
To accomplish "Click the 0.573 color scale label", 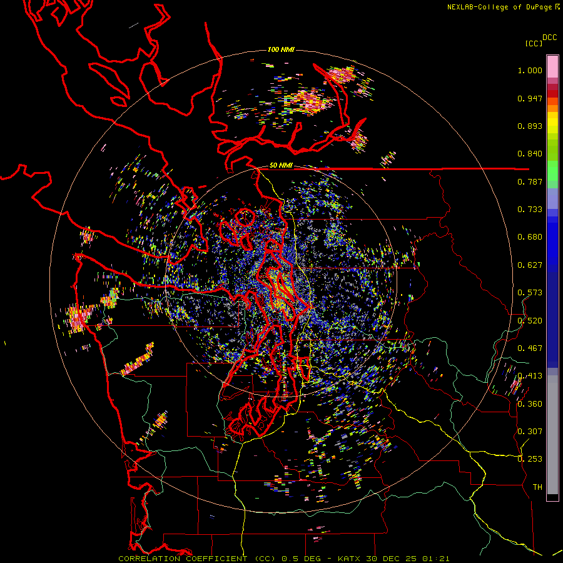I will 530,293.
